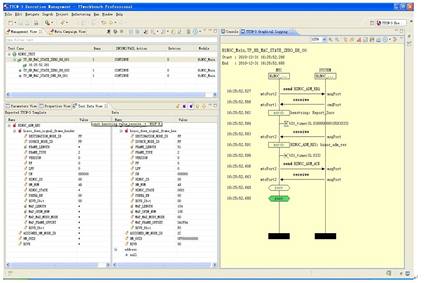
Task: Click the MTC HiNOC_... component header box
Action: coord(279,76)
